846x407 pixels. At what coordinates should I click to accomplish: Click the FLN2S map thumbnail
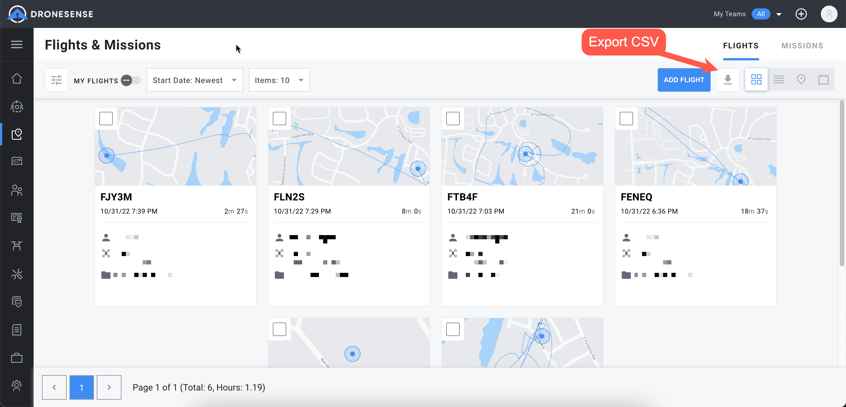point(349,146)
